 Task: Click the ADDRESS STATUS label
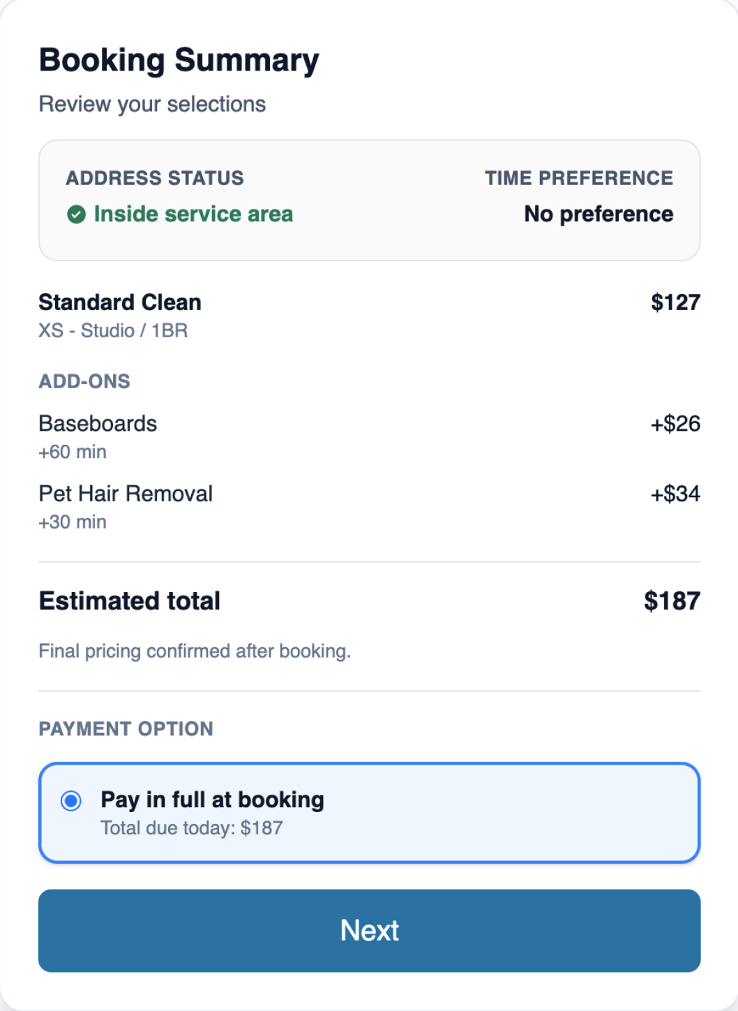pyautogui.click(x=155, y=178)
